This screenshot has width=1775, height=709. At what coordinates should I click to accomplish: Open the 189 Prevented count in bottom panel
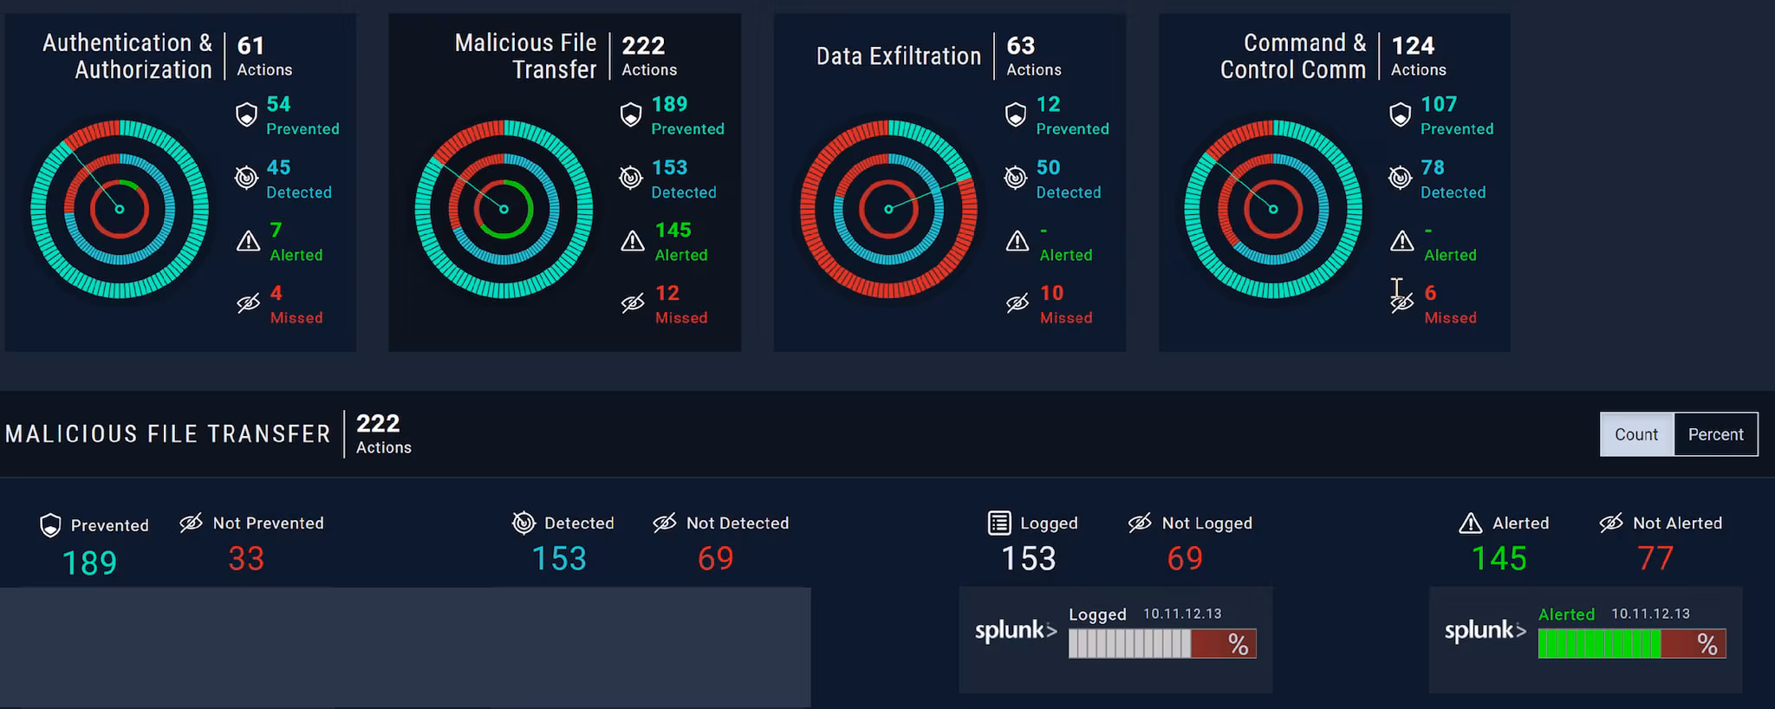89,563
